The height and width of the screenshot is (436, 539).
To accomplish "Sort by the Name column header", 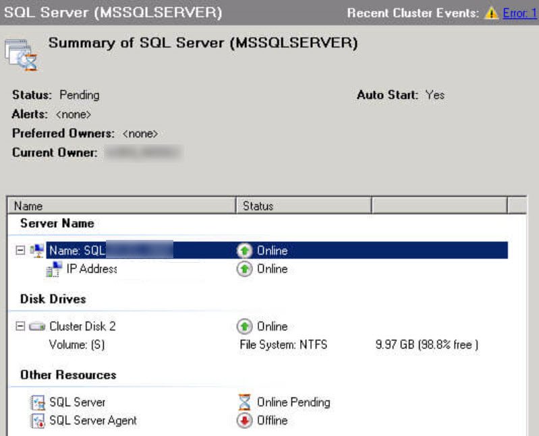I will [121, 206].
